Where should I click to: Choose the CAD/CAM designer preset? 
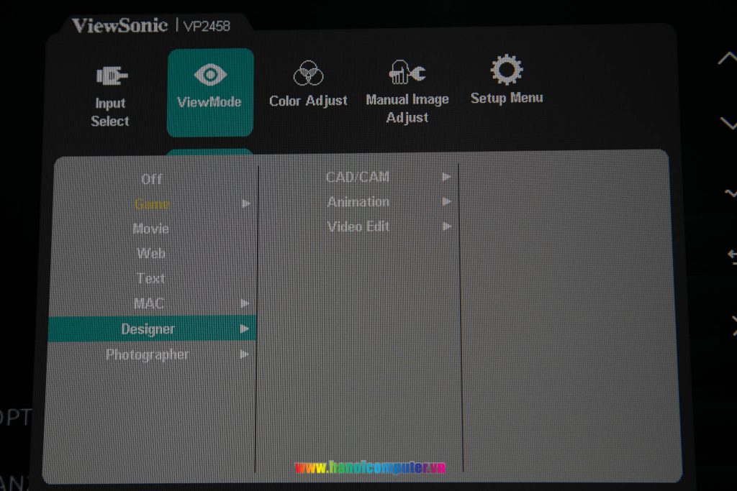point(358,177)
